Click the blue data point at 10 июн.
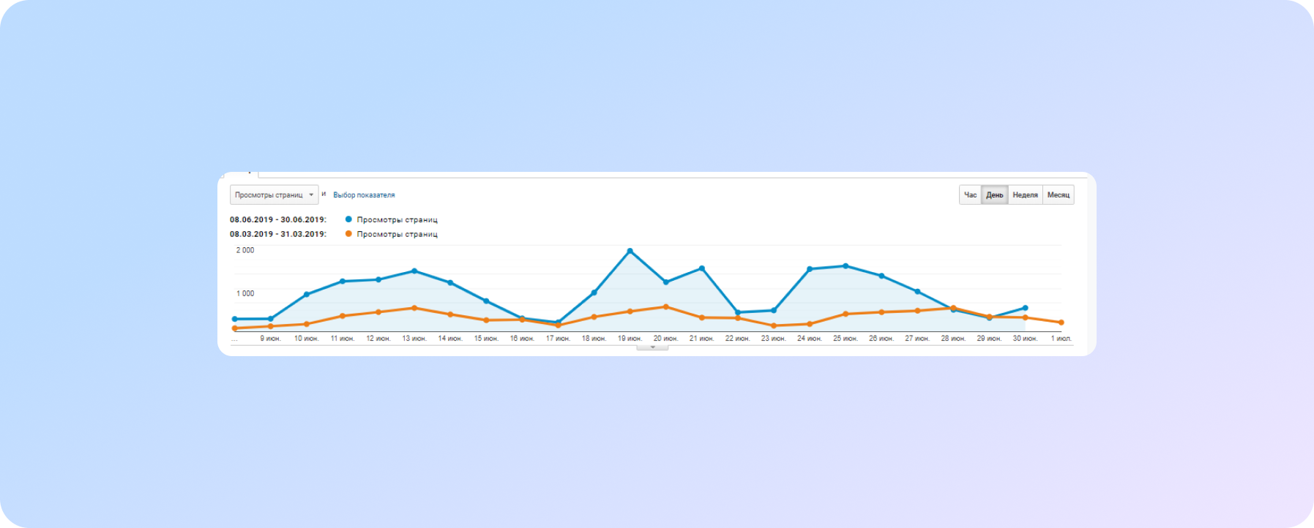Image resolution: width=1314 pixels, height=528 pixels. point(307,294)
